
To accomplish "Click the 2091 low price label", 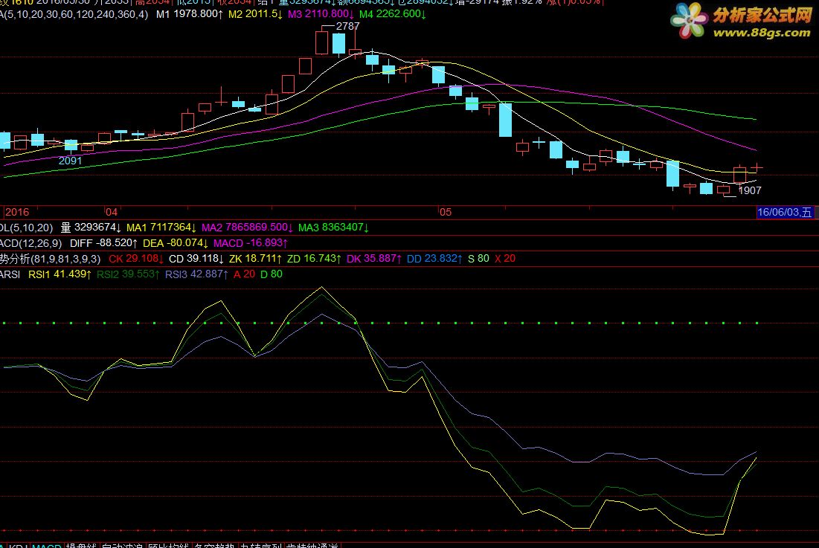I will point(70,161).
